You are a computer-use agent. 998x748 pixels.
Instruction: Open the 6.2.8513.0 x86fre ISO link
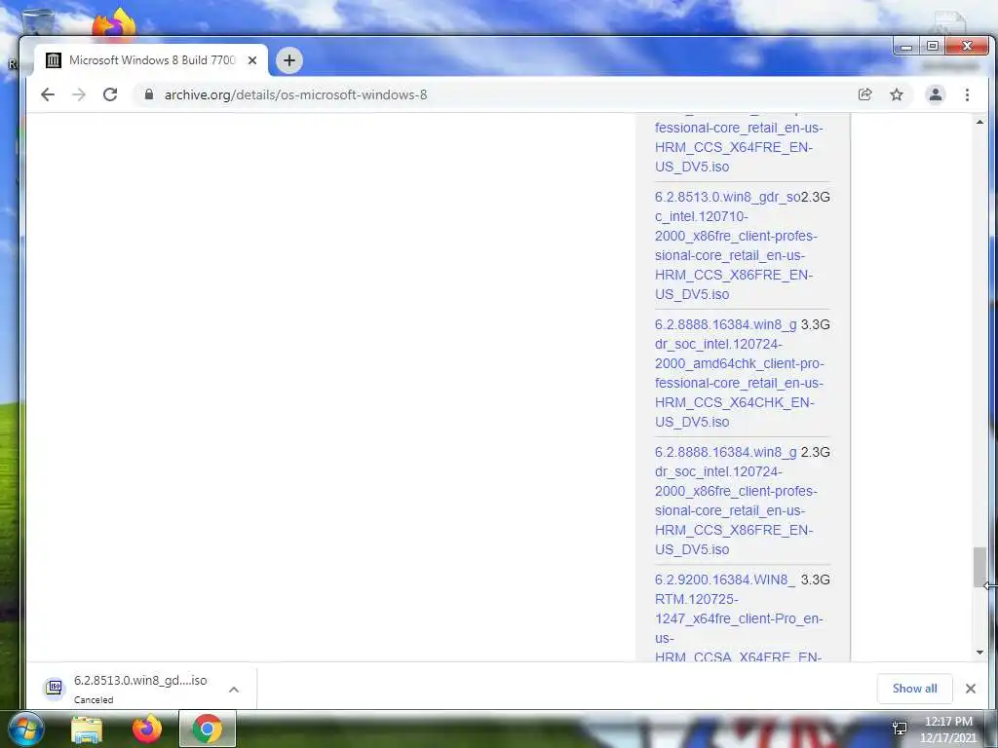(x=736, y=245)
